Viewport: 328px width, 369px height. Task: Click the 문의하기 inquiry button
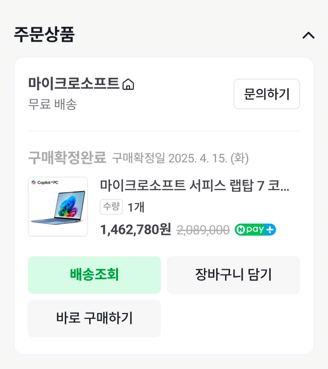pyautogui.click(x=266, y=94)
